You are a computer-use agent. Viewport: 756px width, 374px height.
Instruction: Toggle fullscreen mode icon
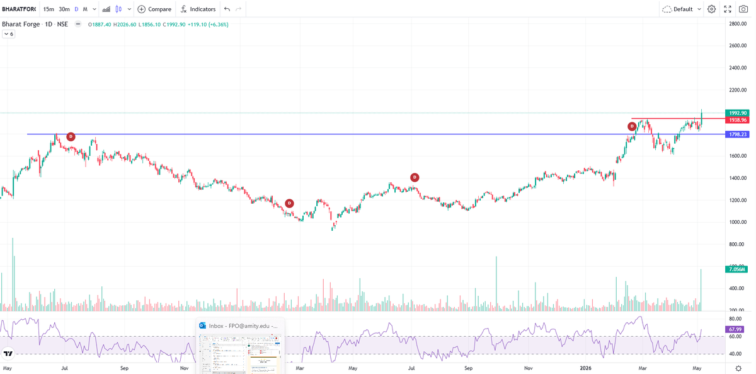coord(728,9)
